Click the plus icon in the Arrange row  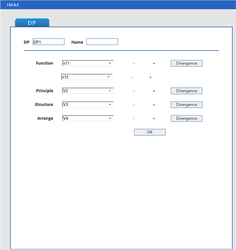154,119
